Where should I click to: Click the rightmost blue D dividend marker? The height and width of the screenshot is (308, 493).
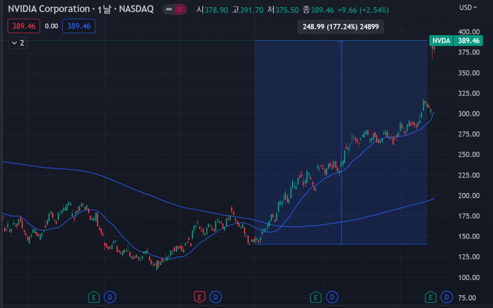pos(447,297)
